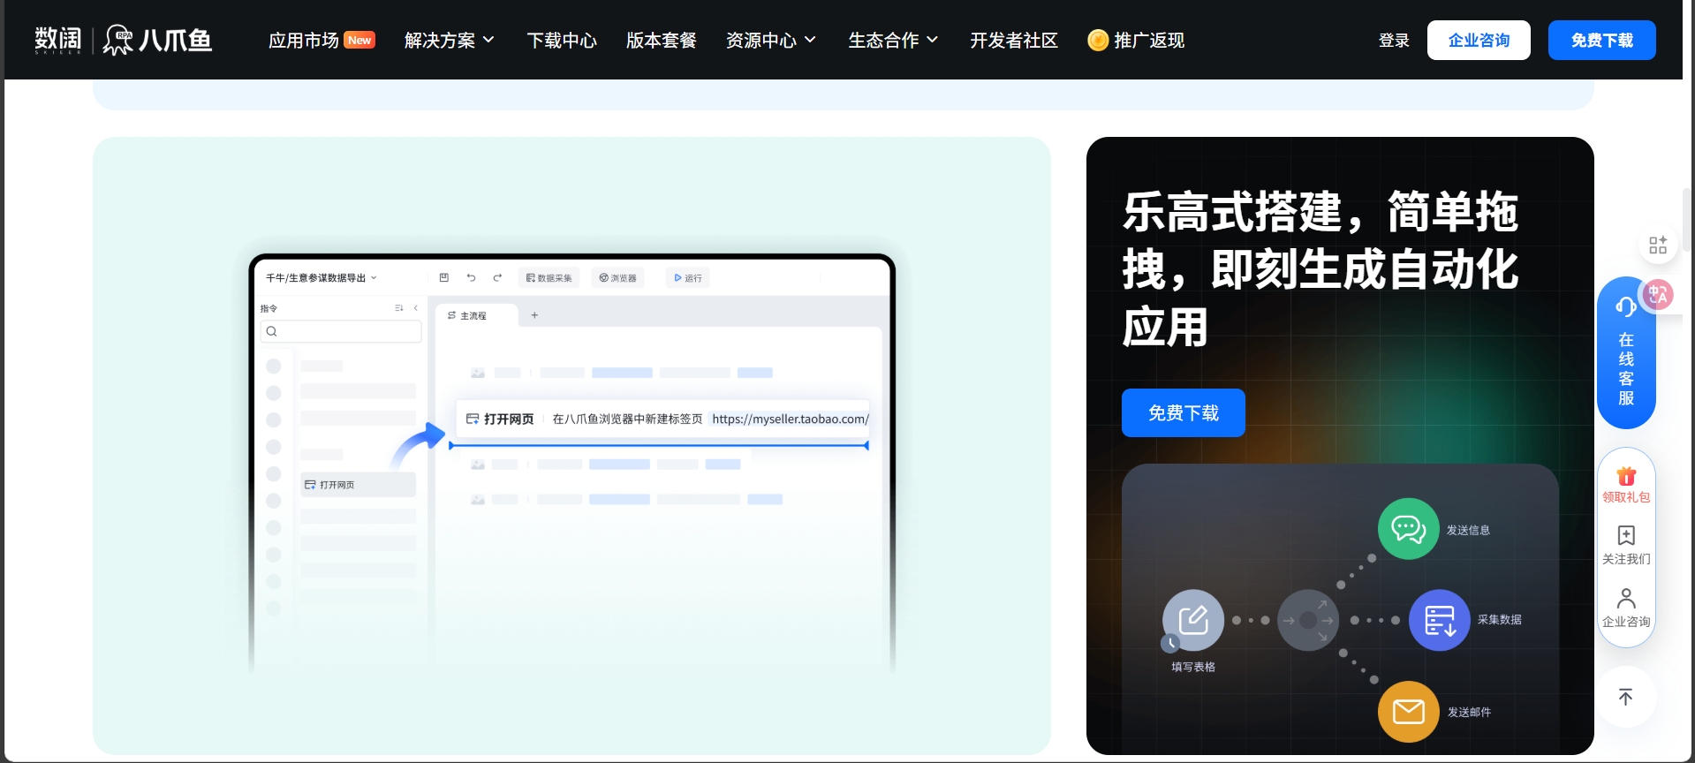The image size is (1695, 763).
Task: Click 数据采集 toolbar button
Action: click(549, 277)
